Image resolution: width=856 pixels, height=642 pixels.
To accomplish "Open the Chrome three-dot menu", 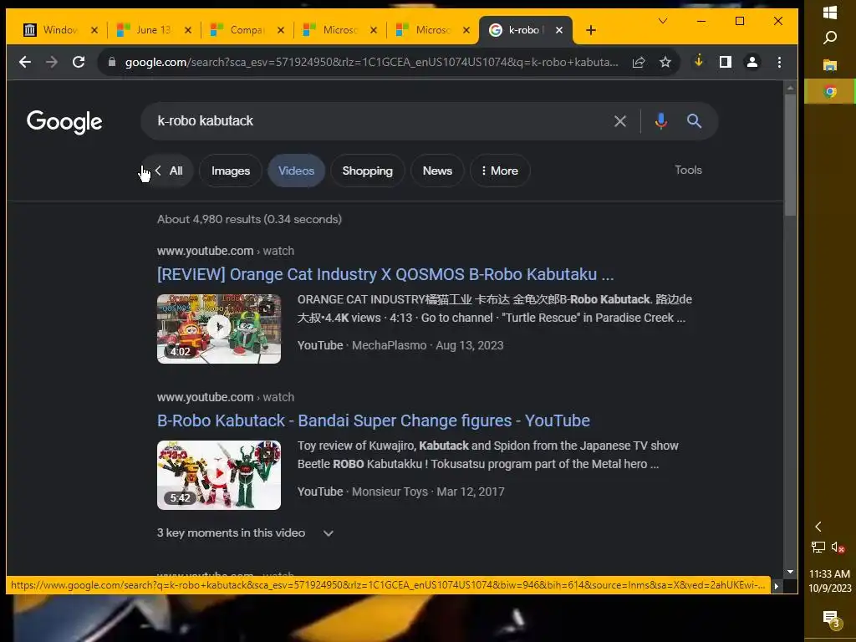I will point(779,62).
